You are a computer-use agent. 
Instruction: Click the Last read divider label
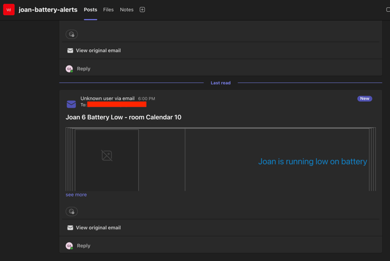221,83
